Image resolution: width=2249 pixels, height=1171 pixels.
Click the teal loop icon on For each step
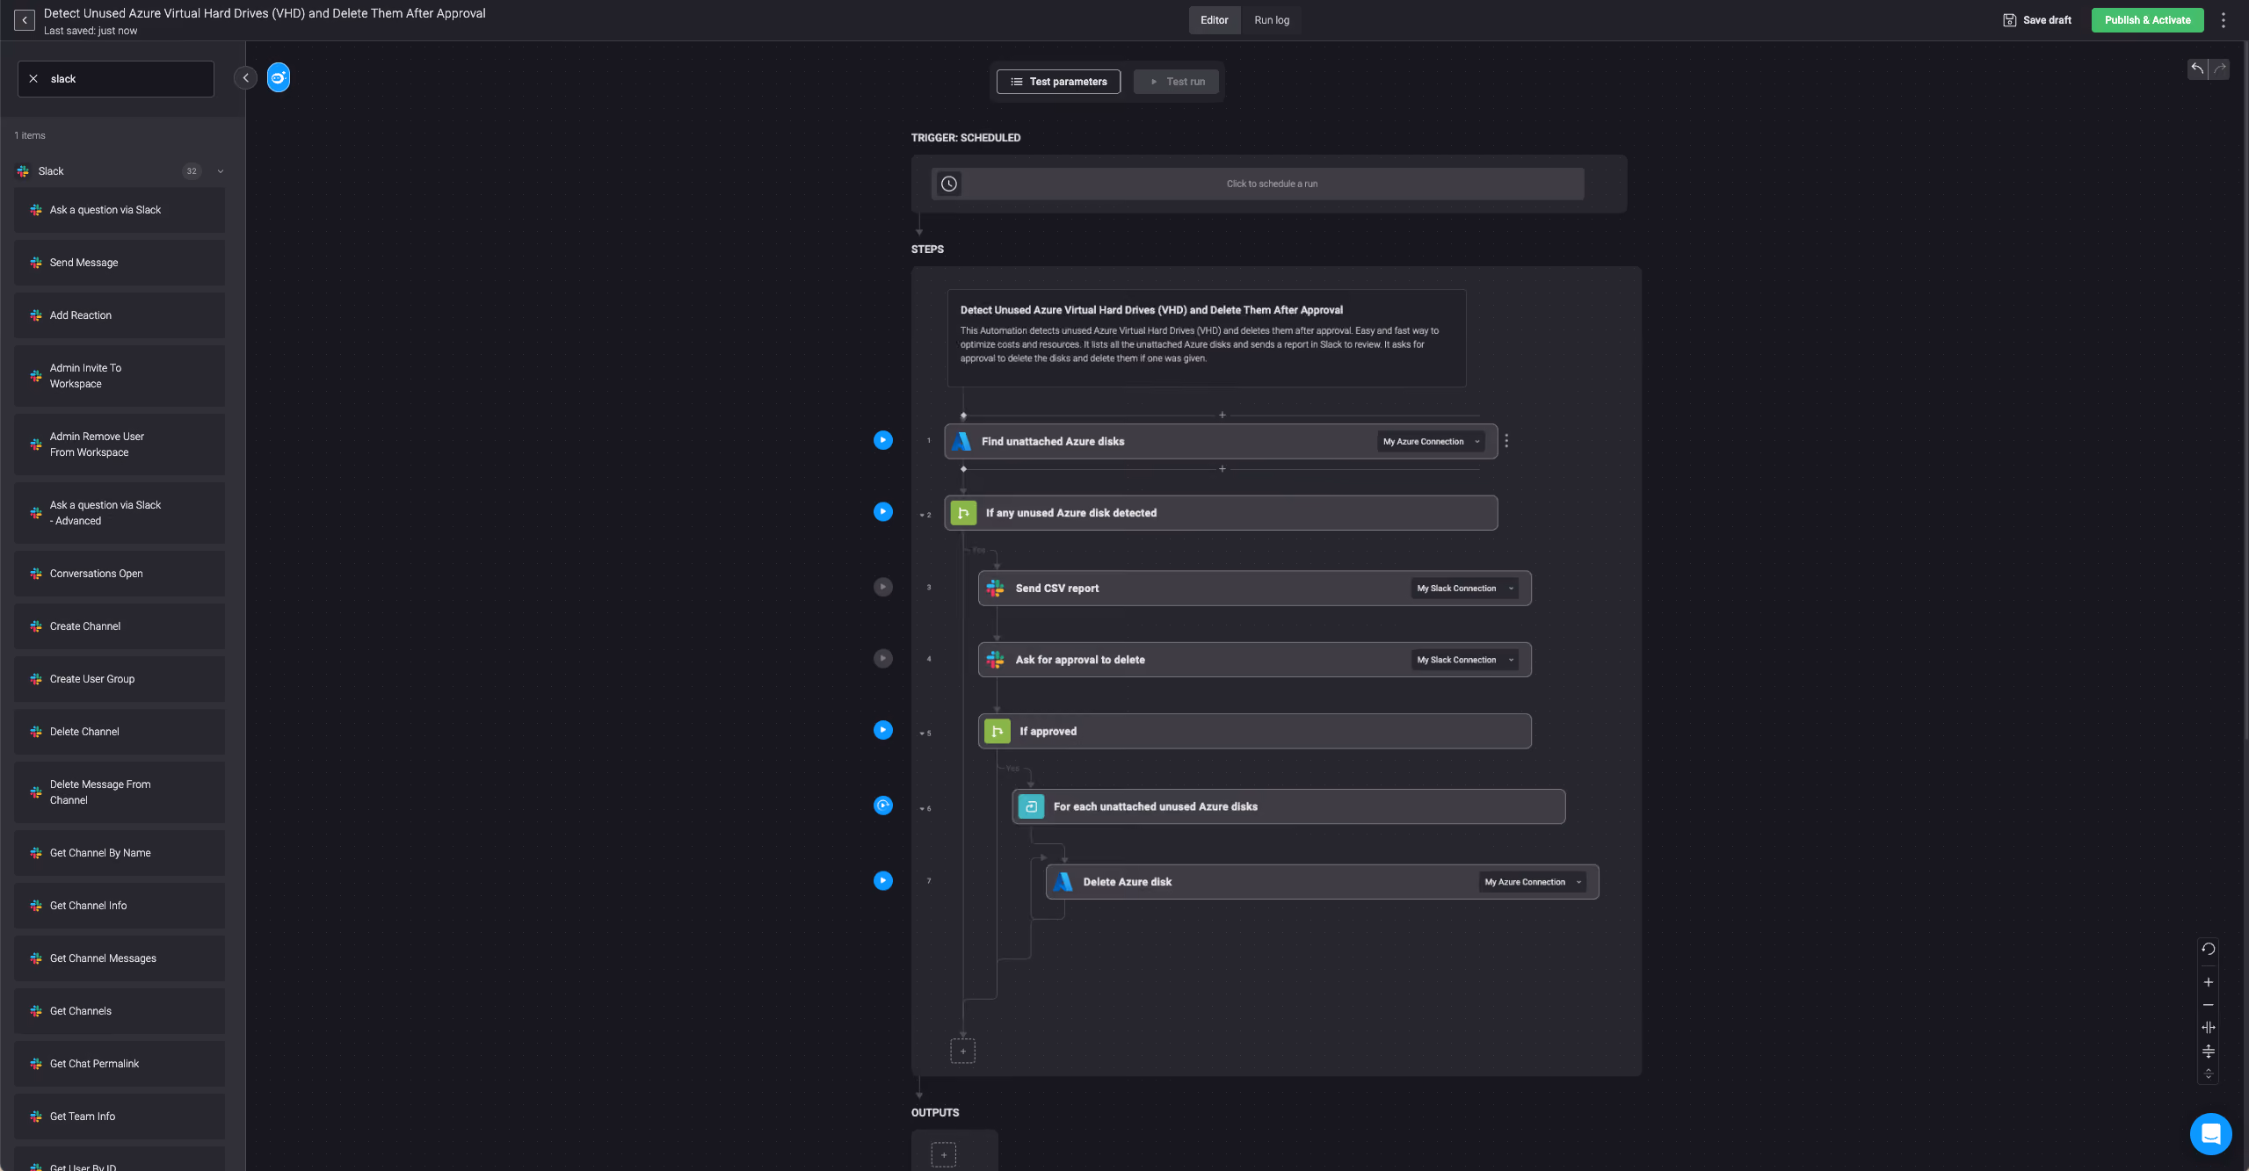1031,806
